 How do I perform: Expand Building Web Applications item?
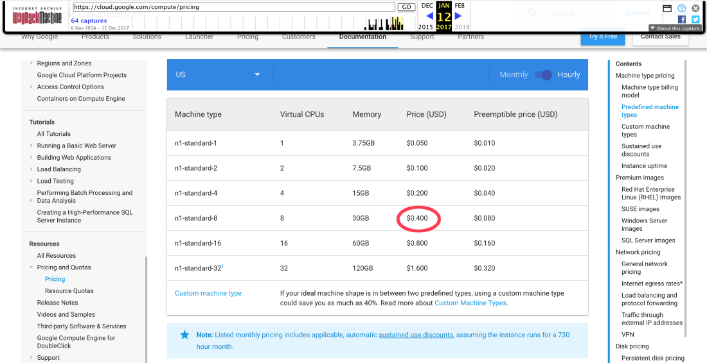(x=31, y=157)
